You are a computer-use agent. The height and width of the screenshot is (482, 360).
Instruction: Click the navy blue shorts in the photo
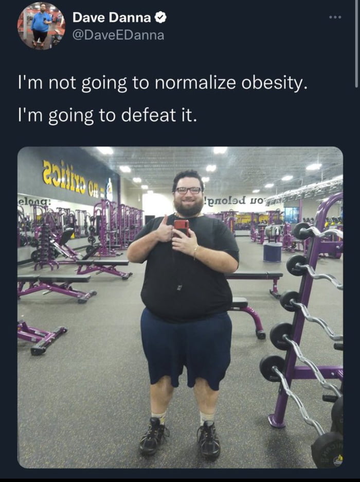pyautogui.click(x=186, y=348)
